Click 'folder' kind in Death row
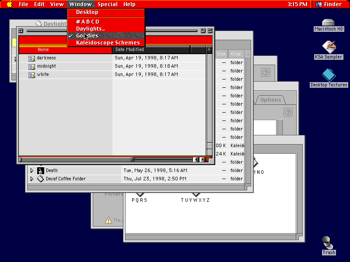The width and height of the screenshot is (350, 262). coord(236,170)
